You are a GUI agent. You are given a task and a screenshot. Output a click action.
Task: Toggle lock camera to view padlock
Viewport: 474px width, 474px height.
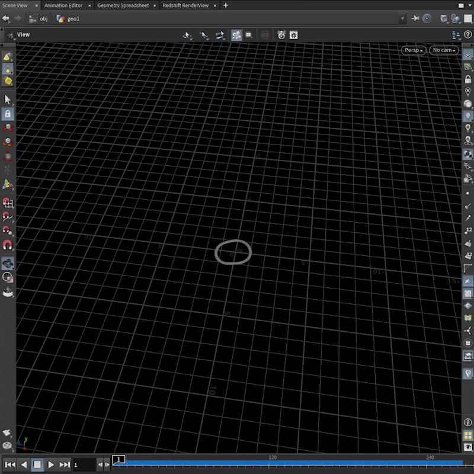pyautogui.click(x=467, y=79)
